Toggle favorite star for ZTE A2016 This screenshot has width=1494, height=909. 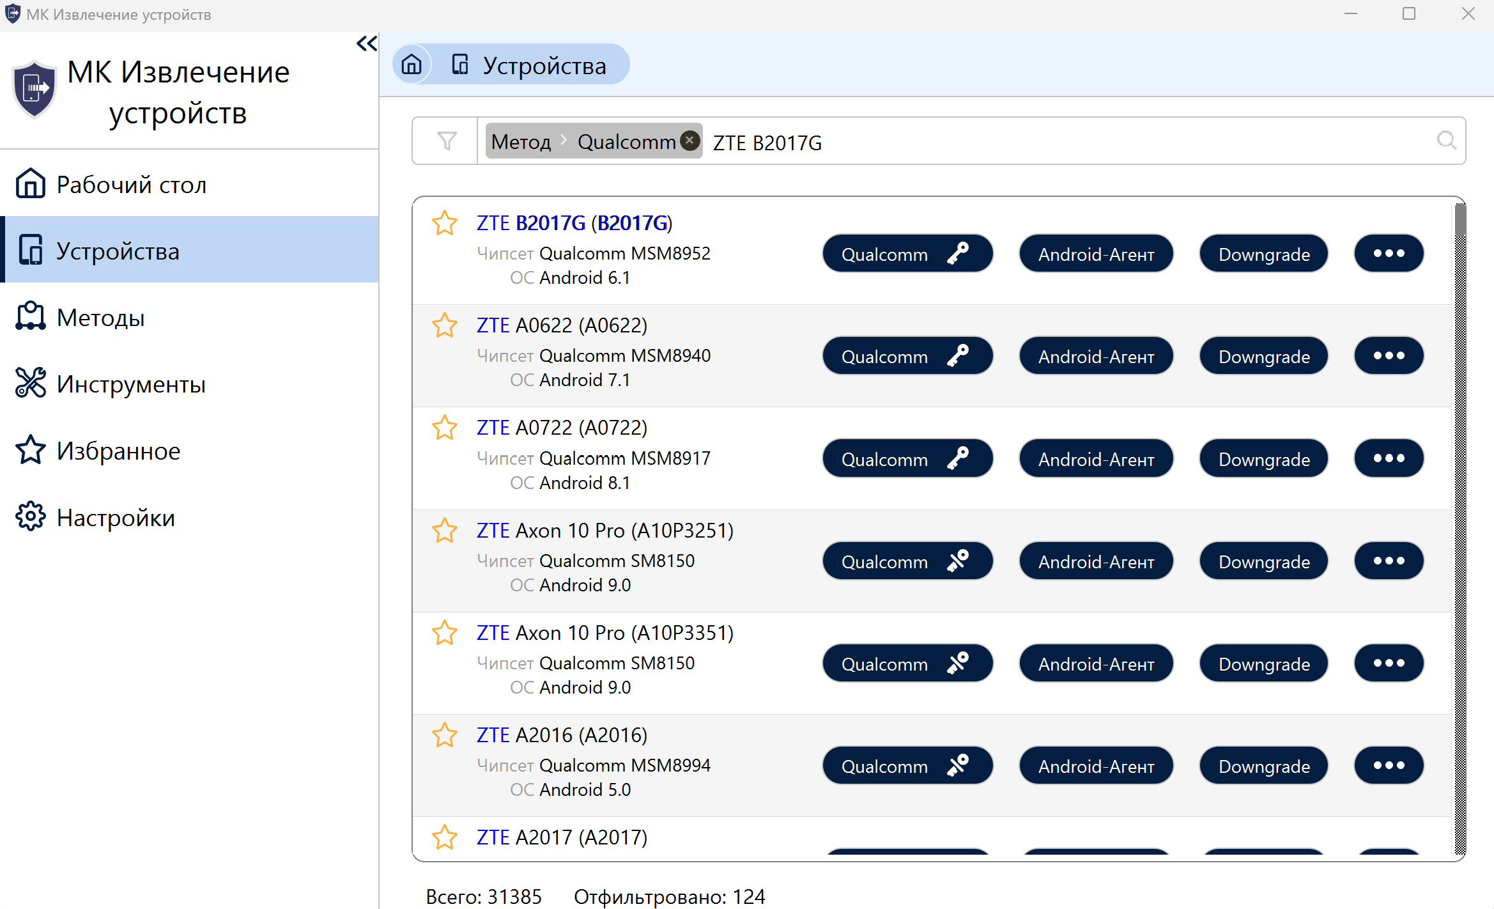pyautogui.click(x=445, y=735)
